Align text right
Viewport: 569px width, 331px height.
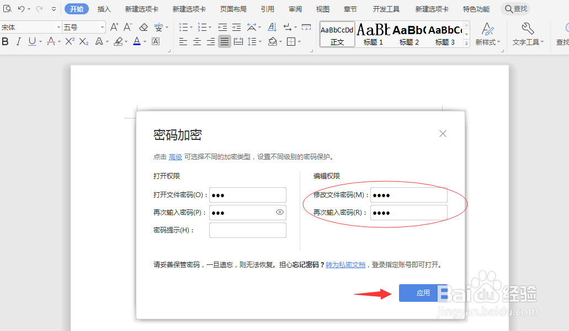pos(211,42)
